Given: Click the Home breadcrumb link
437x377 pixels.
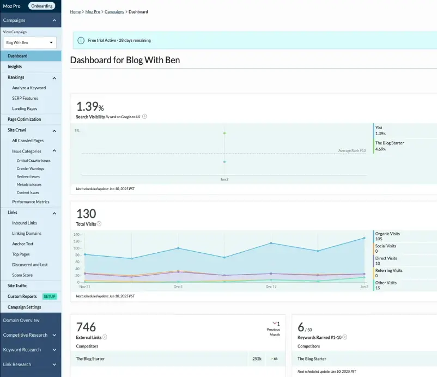Looking at the screenshot, I should coord(75,11).
